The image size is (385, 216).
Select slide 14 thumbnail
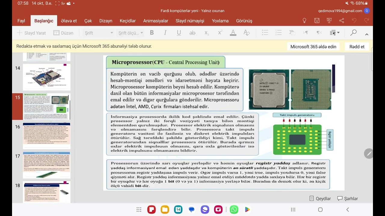point(47,77)
